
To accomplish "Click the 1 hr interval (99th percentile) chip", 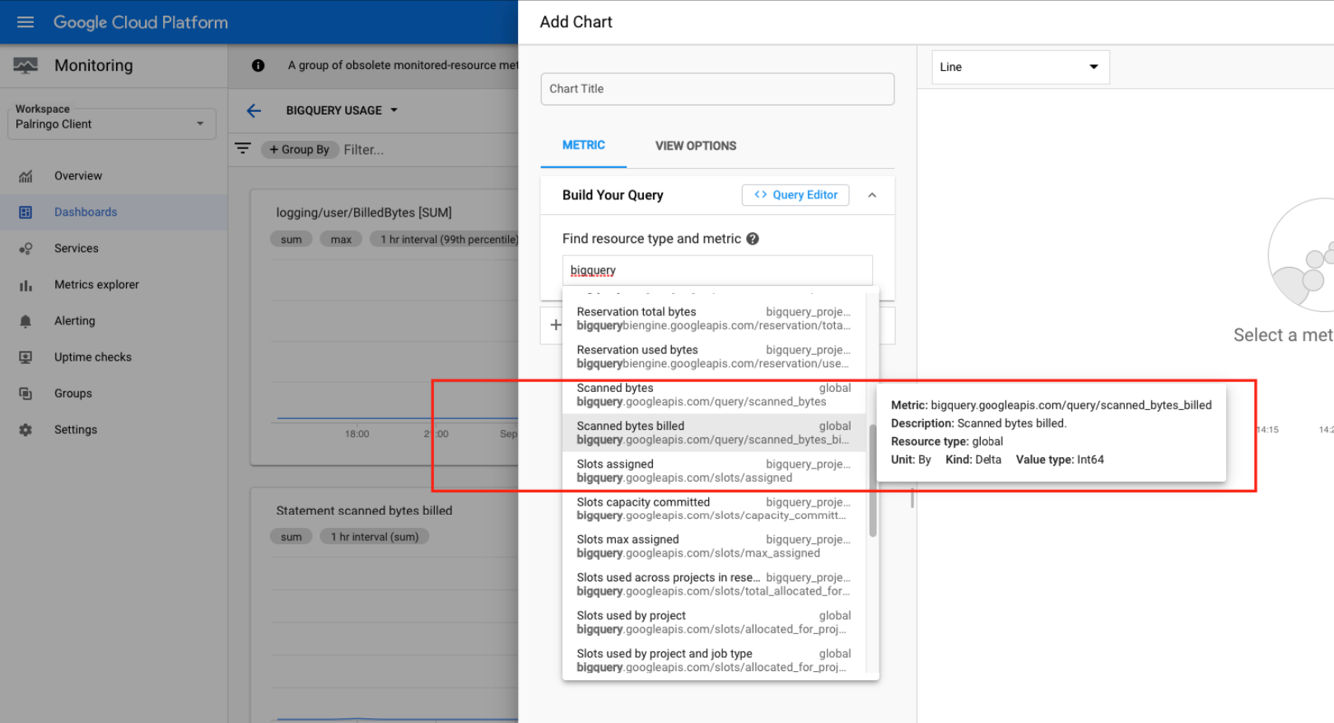I will tap(445, 240).
